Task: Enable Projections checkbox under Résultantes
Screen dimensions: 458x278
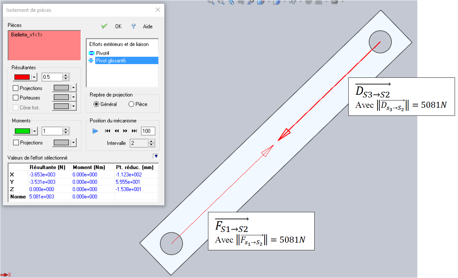Action: [16, 88]
